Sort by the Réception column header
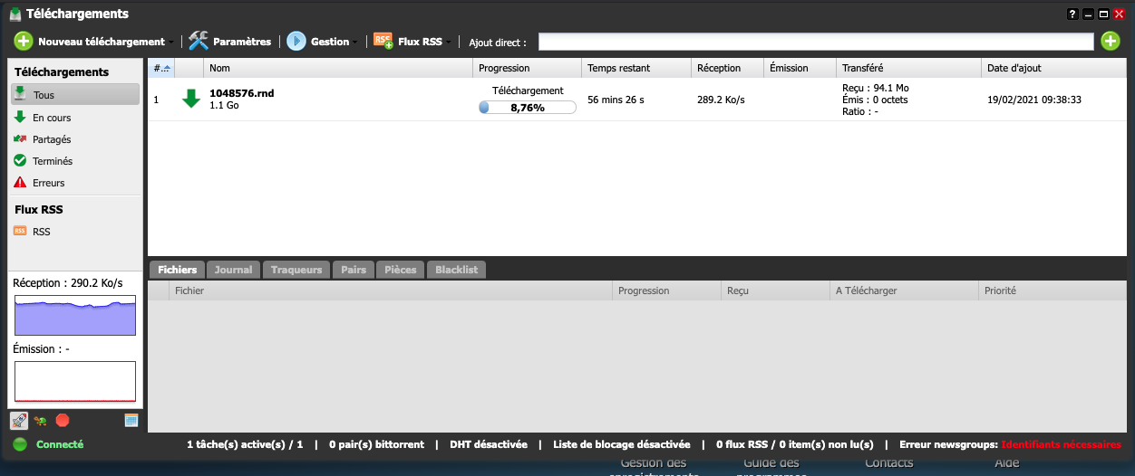 [x=726, y=68]
